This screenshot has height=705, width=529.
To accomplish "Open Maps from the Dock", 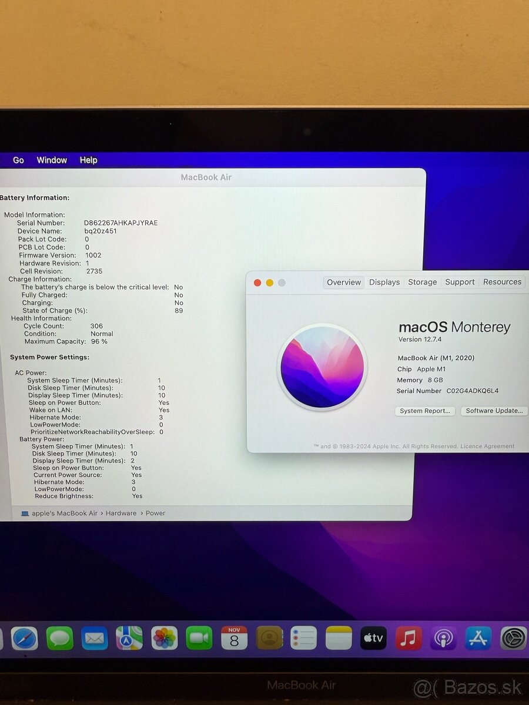I will [129, 637].
